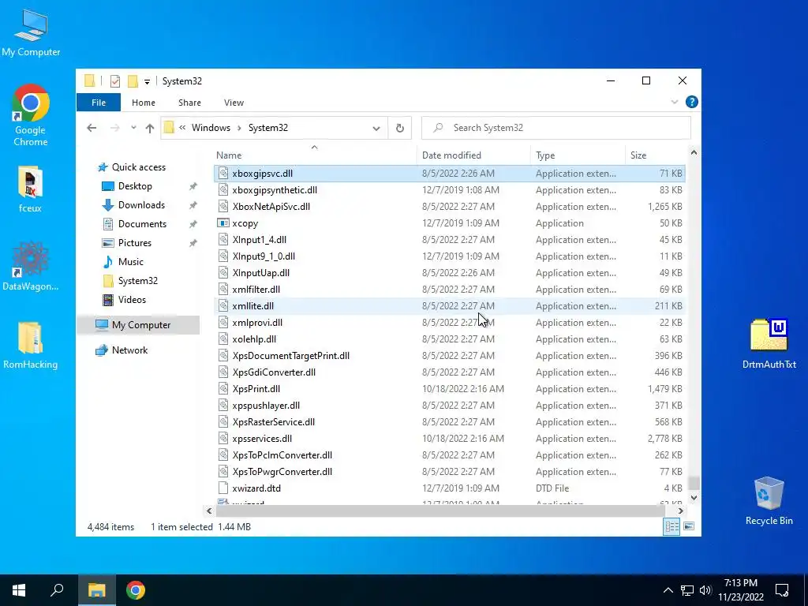Select the xcopy application icon
The height and width of the screenshot is (606, 808).
pyautogui.click(x=223, y=223)
